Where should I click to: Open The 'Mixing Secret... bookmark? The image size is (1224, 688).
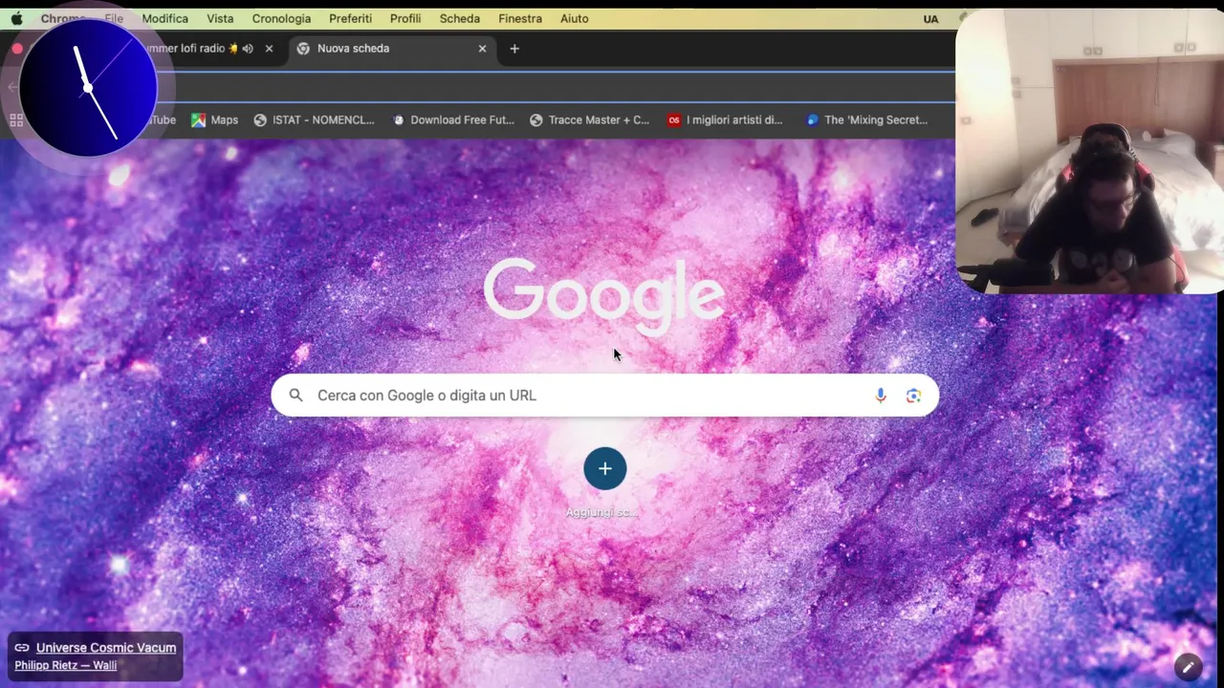866,119
